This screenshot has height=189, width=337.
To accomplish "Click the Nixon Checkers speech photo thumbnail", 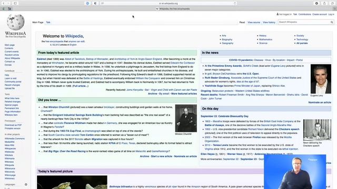I will pyautogui.click(x=317, y=130).
